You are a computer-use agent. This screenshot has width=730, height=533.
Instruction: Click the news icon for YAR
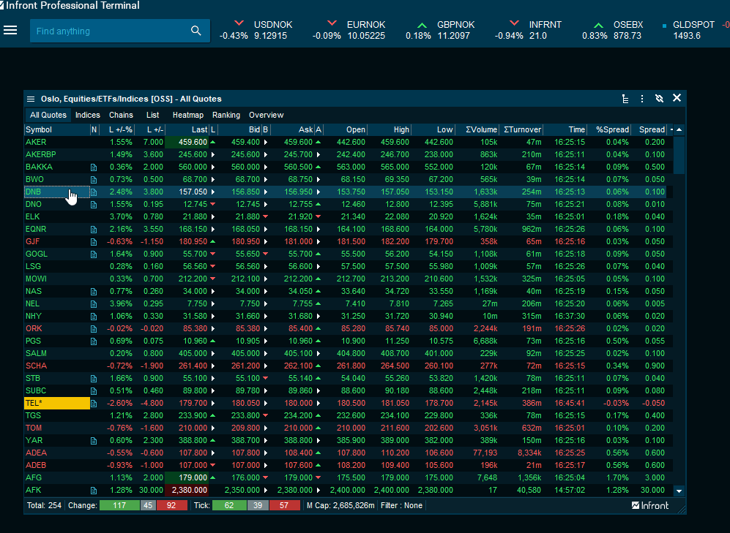tap(94, 441)
